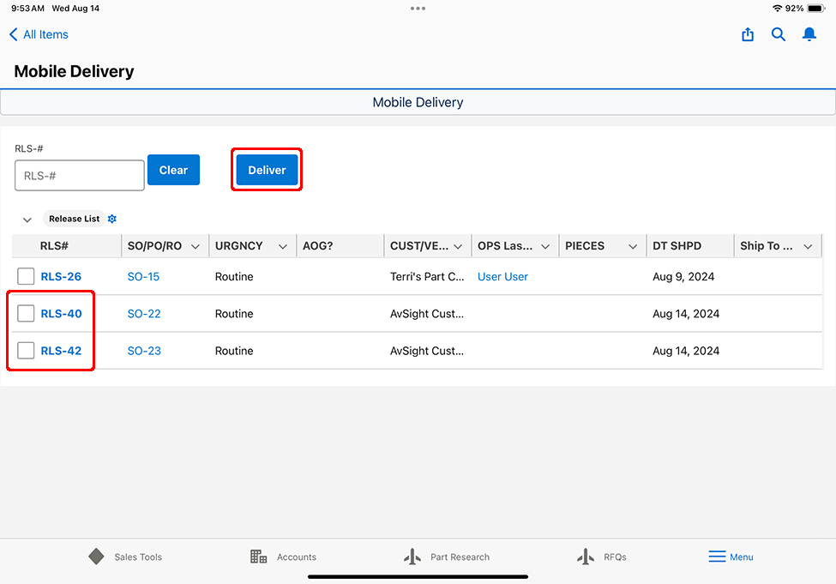Focus the RLS-# input field
The height and width of the screenshot is (584, 836).
point(80,176)
